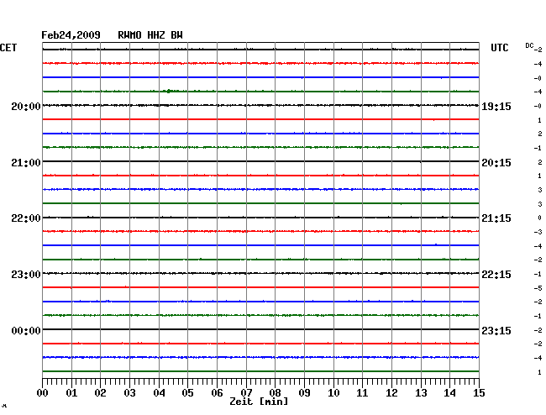Click the 04 minute axis label

[159, 393]
